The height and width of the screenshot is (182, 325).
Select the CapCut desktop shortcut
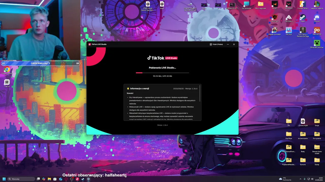click(7, 83)
